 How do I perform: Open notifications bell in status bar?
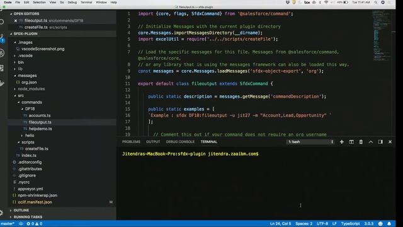pos(389,224)
